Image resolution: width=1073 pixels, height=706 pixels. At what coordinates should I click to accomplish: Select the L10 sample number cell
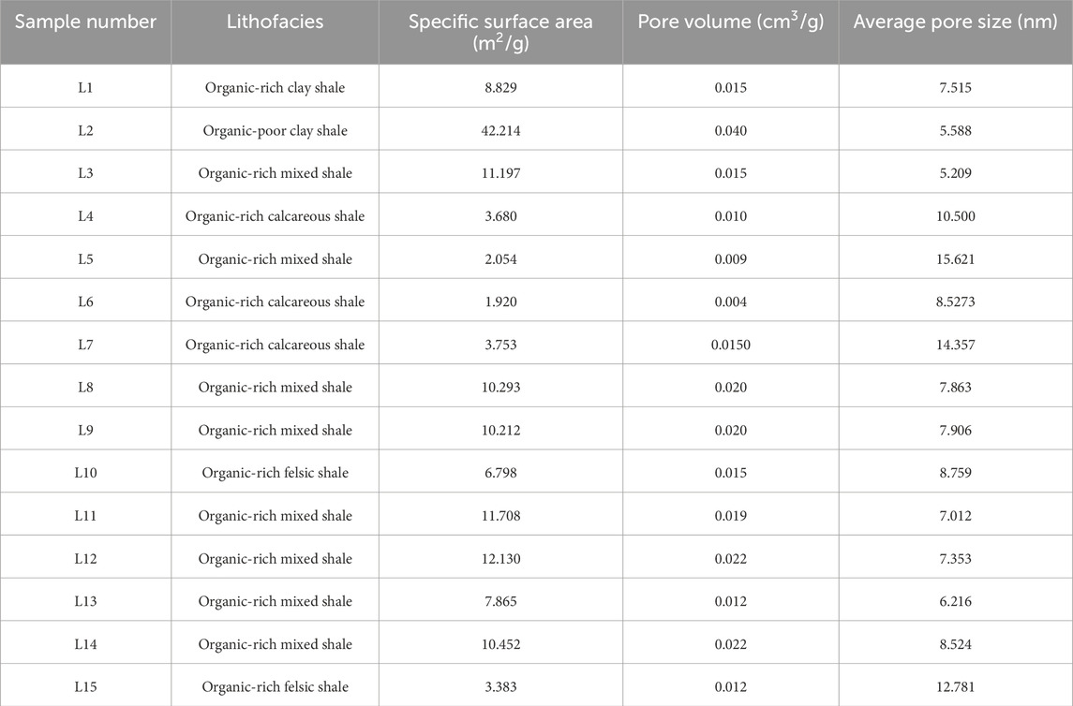(85, 473)
